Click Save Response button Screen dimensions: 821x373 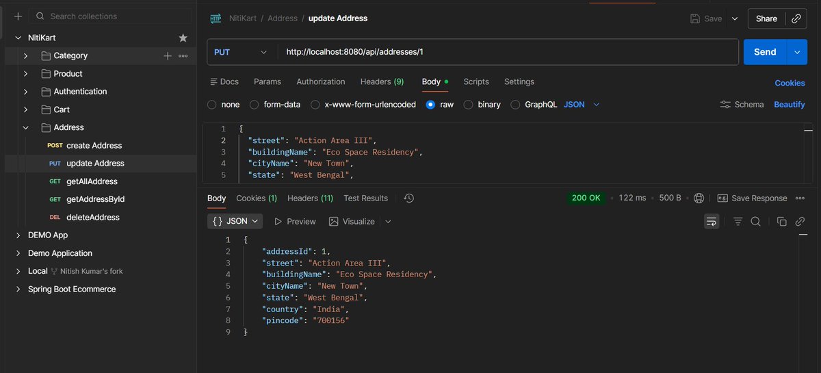click(752, 198)
